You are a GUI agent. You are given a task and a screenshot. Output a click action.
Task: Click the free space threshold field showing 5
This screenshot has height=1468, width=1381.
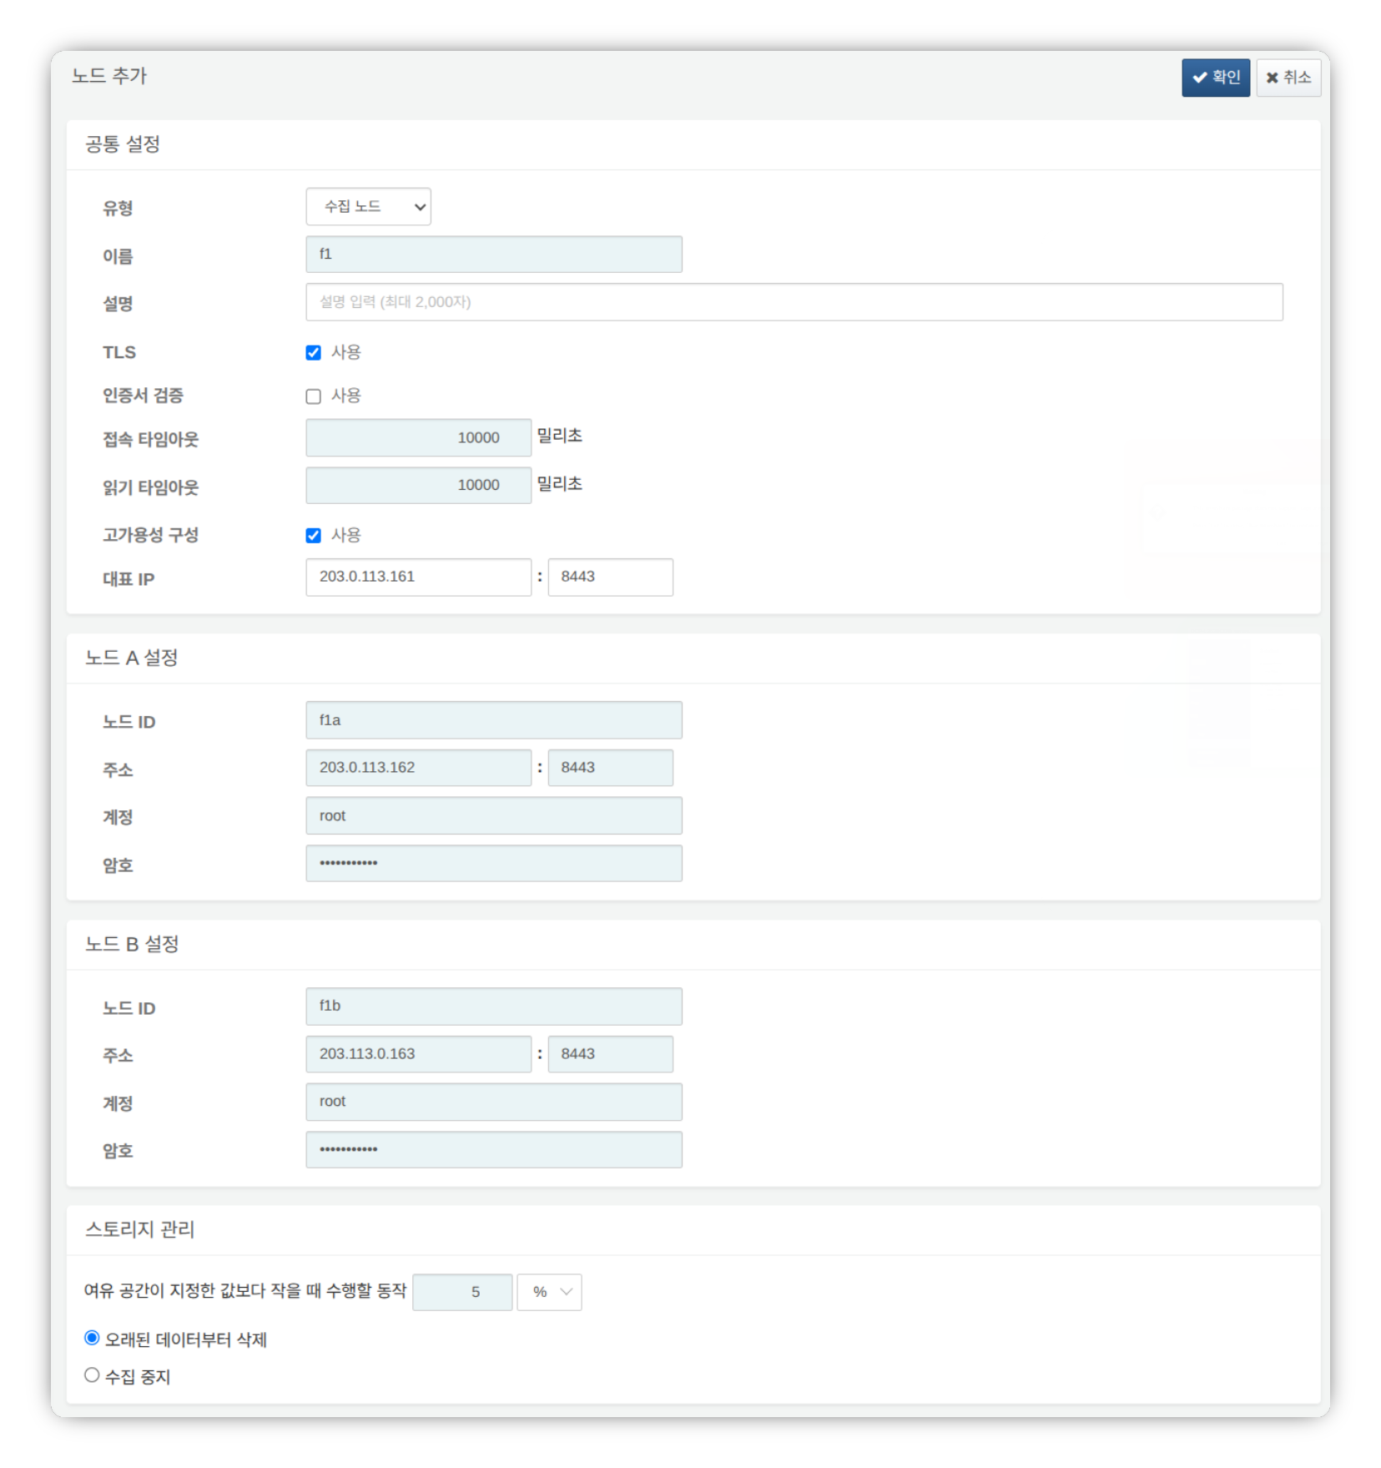click(462, 1291)
